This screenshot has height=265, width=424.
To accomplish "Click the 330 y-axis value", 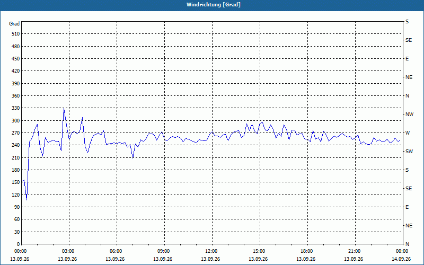I will tap(16, 108).
